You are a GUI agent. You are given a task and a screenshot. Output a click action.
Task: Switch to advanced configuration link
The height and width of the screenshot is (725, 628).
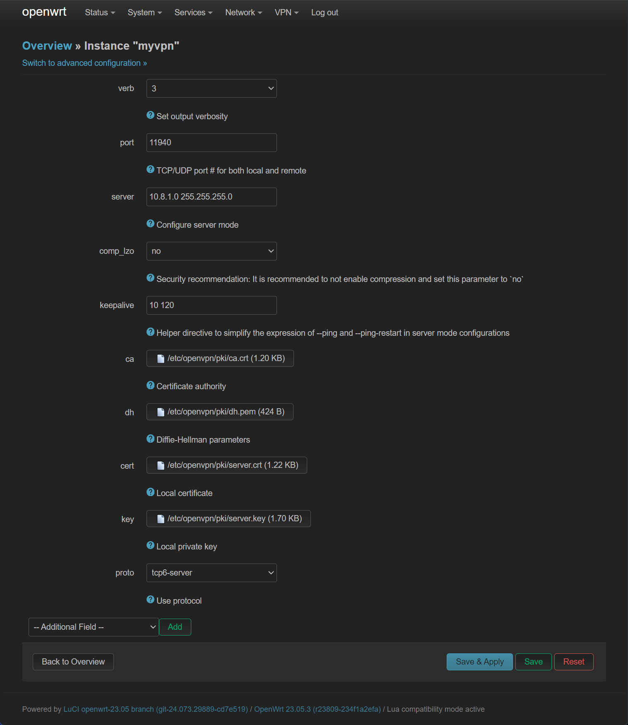click(84, 63)
